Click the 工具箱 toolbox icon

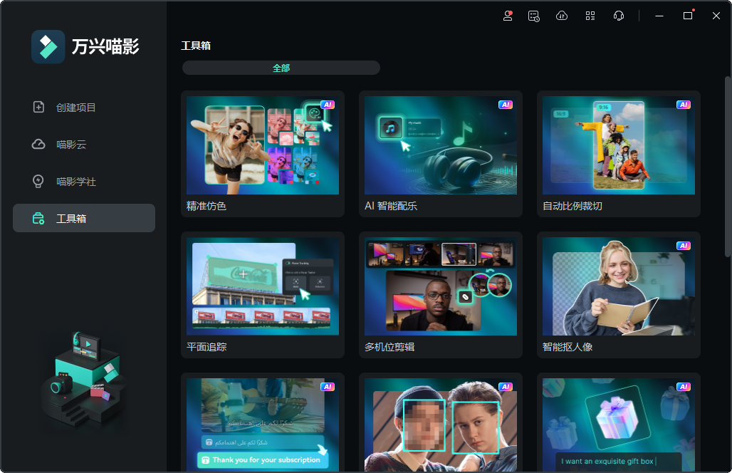pyautogui.click(x=38, y=218)
